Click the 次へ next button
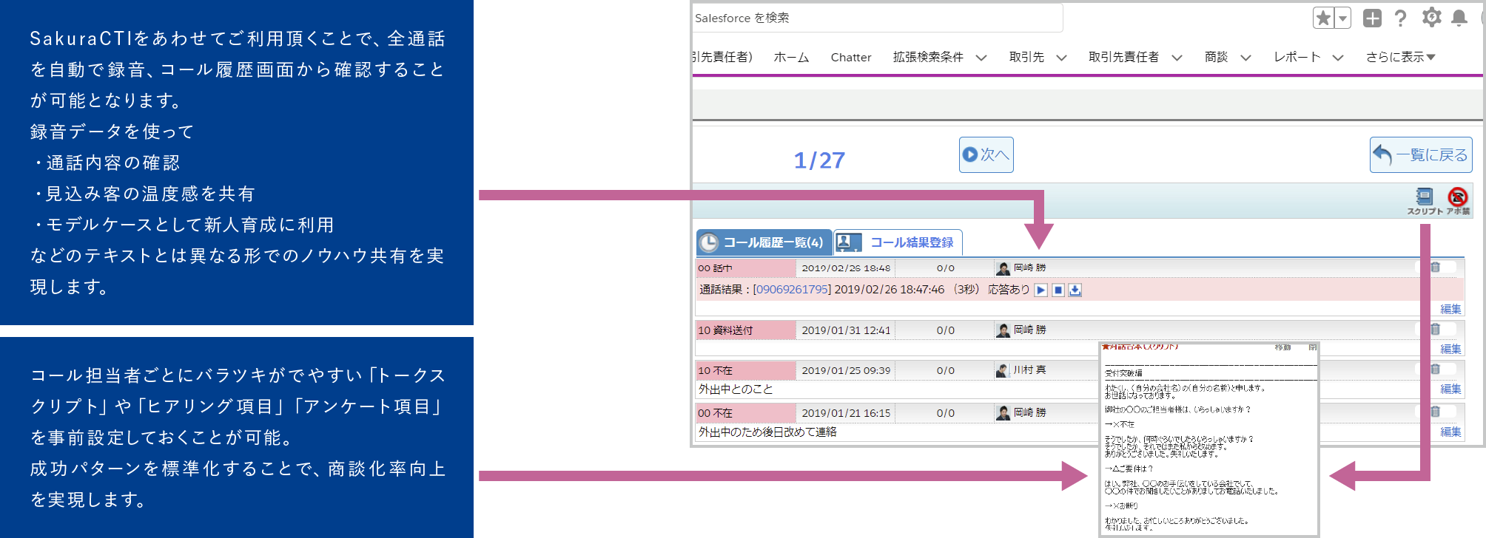This screenshot has width=1486, height=538. click(x=986, y=154)
